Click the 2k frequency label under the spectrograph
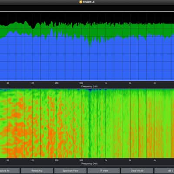The width and height of the screenshot is (174, 174). point(130,161)
